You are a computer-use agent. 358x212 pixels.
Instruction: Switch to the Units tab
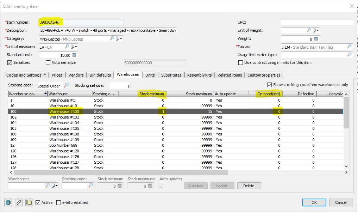coord(150,75)
